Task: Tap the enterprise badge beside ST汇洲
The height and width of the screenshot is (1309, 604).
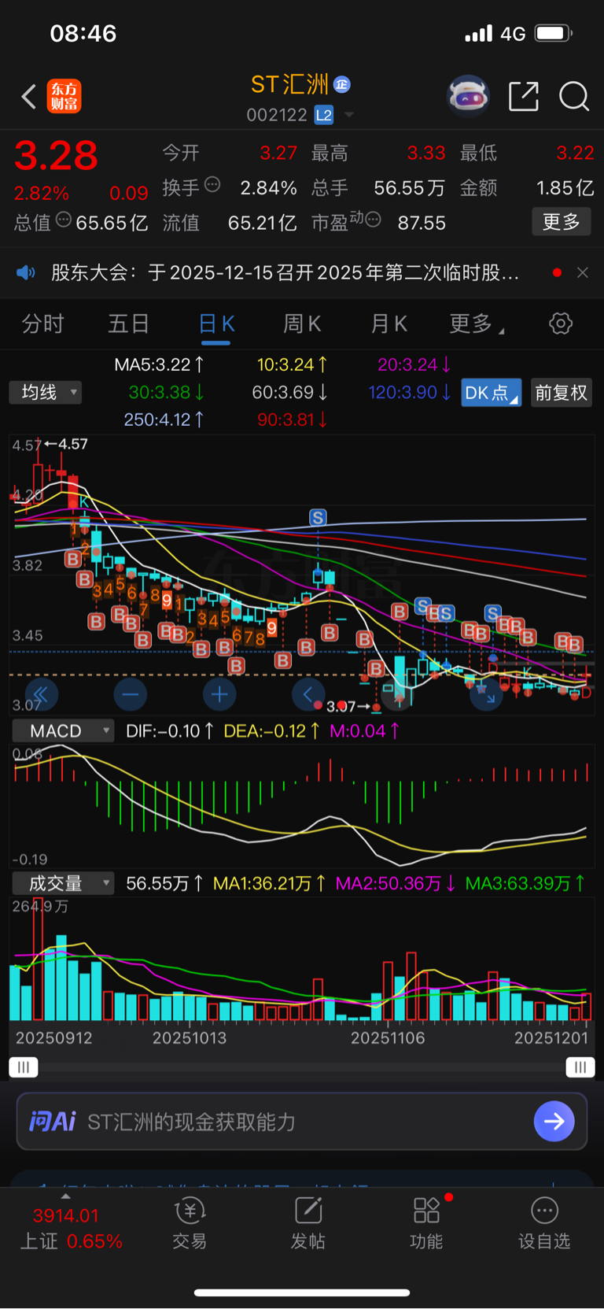Action: click(342, 84)
